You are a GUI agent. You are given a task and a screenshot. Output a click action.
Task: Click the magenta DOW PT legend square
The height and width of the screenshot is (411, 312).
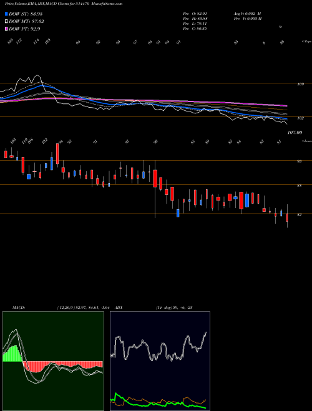click(6, 29)
